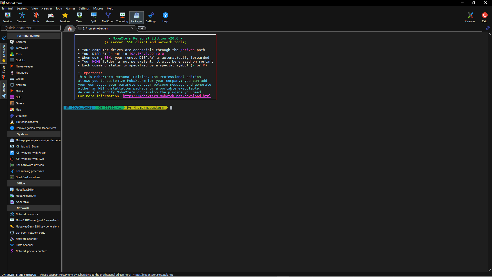
Task: Open the Tunneling tool in toolbar
Action: click(x=122, y=17)
